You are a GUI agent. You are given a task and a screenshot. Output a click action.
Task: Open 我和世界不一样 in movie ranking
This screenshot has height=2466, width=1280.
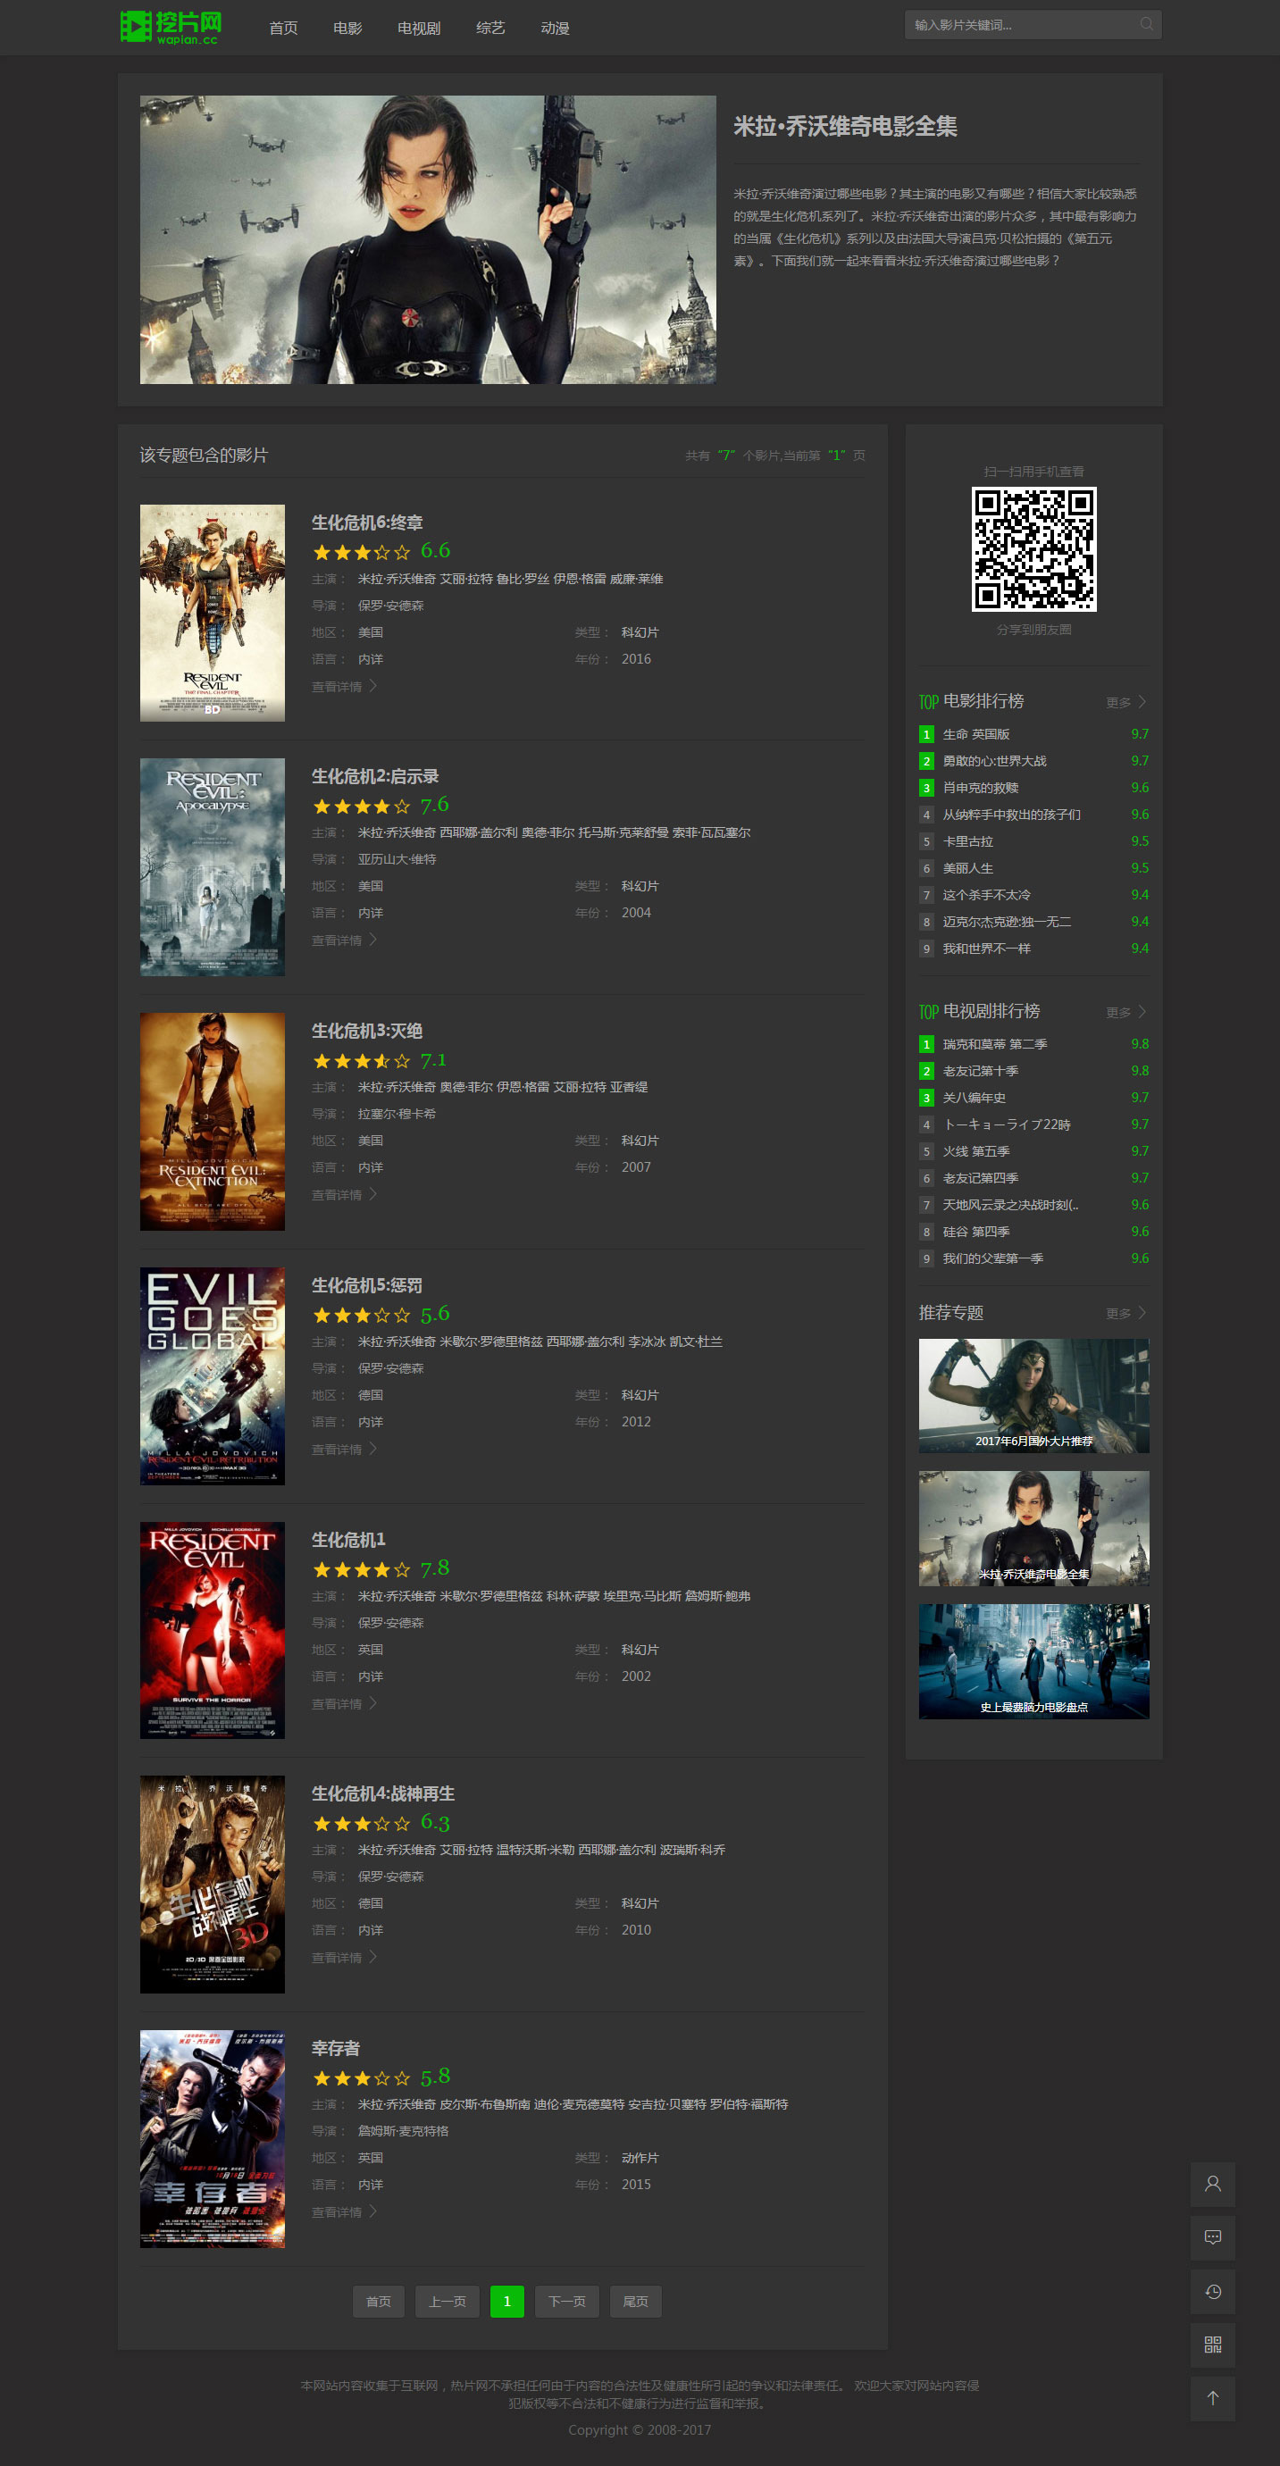pos(986,949)
